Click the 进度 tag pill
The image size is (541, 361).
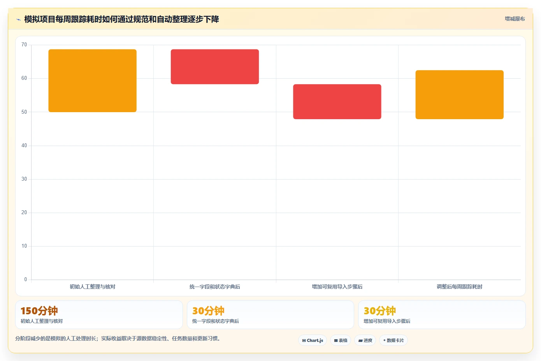click(365, 340)
